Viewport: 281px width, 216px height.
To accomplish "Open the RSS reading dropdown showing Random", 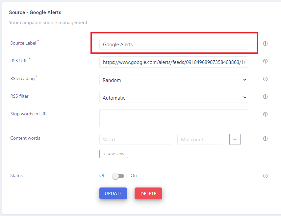I will (174, 80).
